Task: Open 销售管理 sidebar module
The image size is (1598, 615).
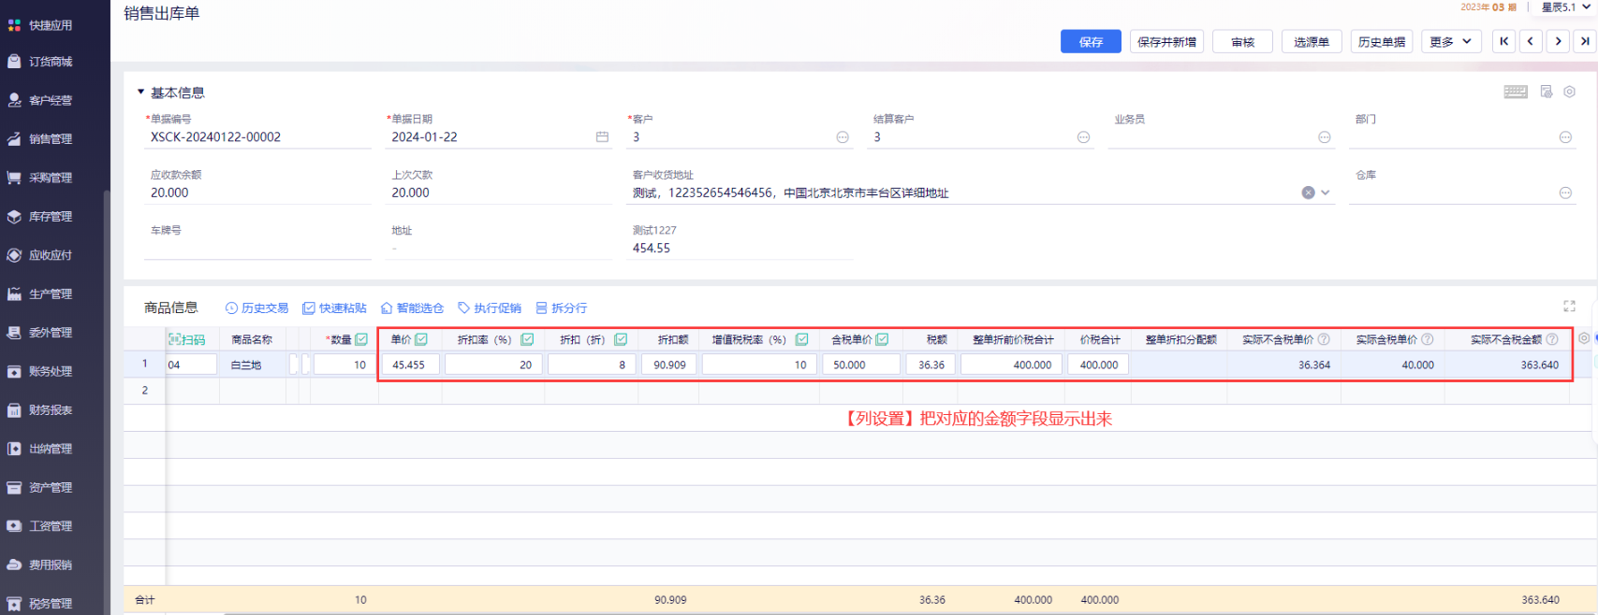Action: tap(40, 139)
